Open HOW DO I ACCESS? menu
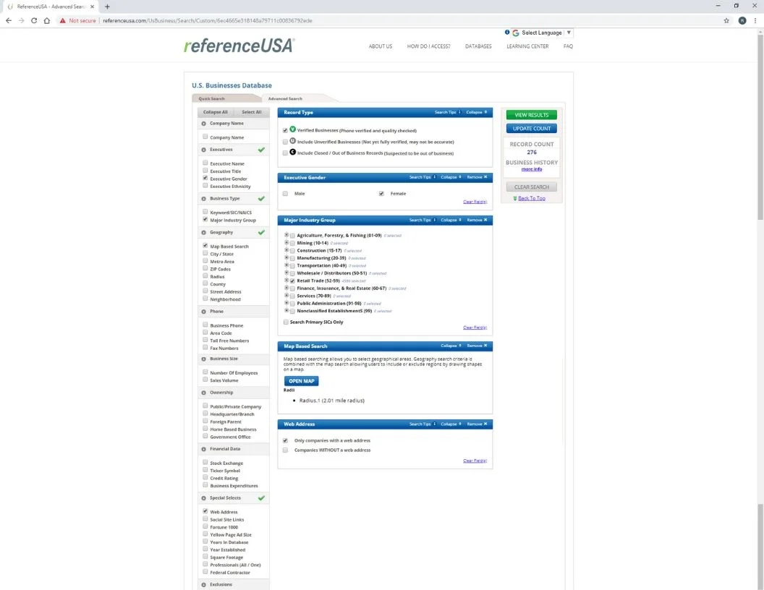The width and height of the screenshot is (764, 590). [x=428, y=46]
